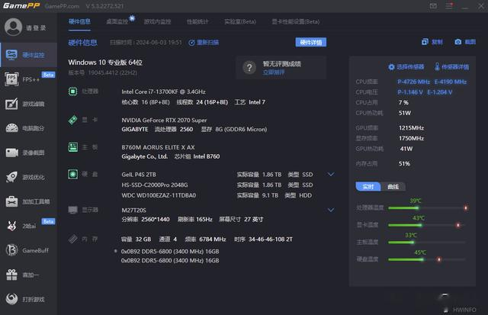Click the M27T20S monitor name

(x=134, y=211)
